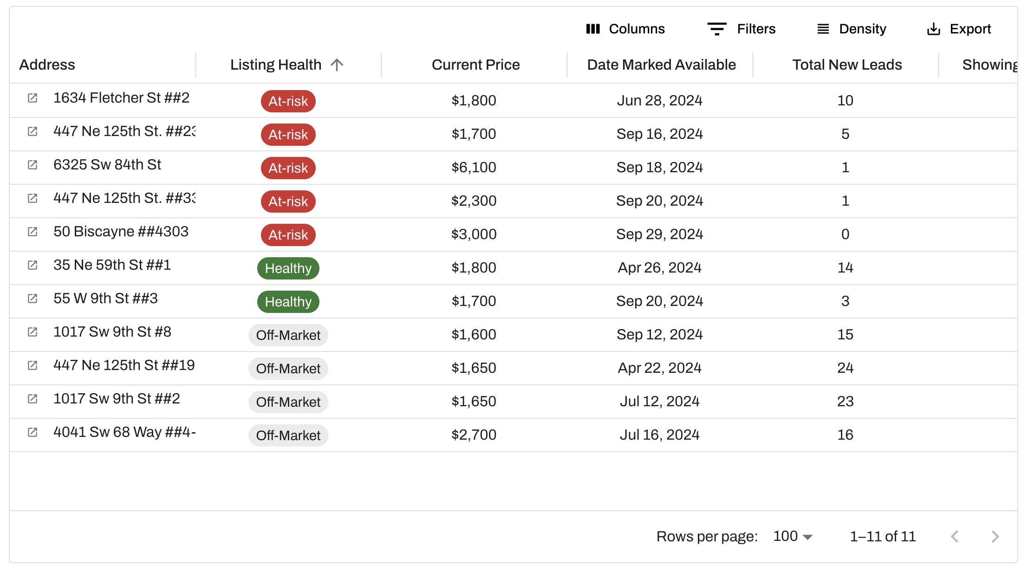Click the Columns bars icon

coord(593,29)
